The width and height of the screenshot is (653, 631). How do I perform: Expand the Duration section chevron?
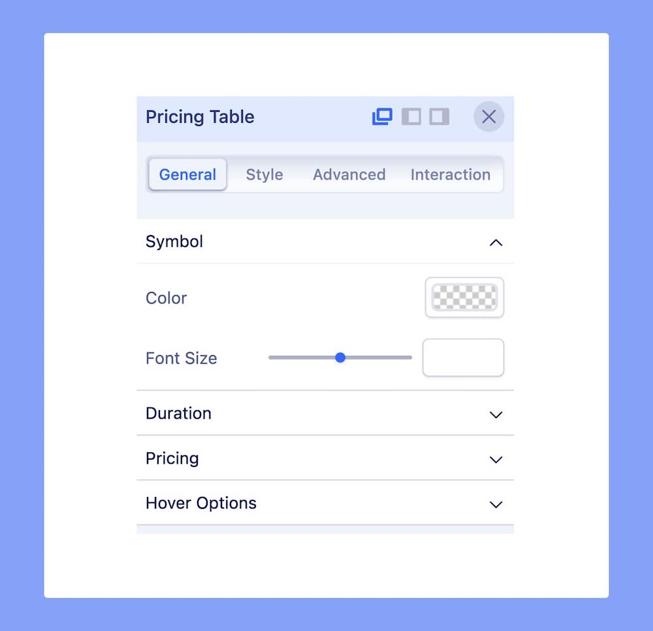[496, 415]
